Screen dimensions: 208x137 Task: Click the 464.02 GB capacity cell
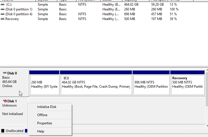pos(131,5)
